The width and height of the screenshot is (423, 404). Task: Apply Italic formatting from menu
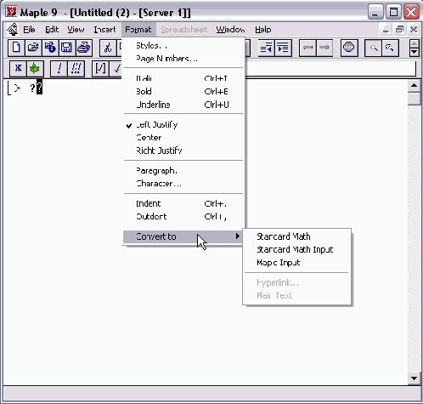click(183, 78)
